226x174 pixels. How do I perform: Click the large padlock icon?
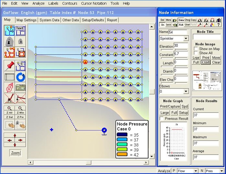(x=9, y=41)
